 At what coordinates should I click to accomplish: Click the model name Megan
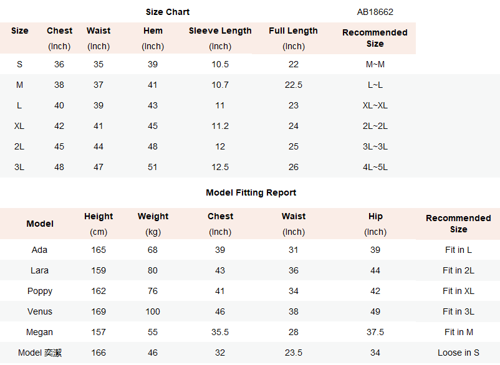click(39, 332)
